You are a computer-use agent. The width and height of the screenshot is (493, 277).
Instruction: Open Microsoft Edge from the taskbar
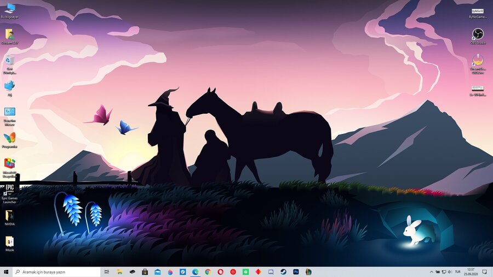tap(195, 272)
